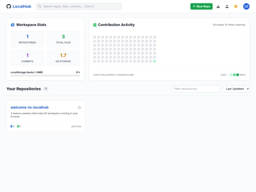This screenshot has width=256, height=192.
Task: Click the upload/import workspace icon
Action: tap(227, 6)
